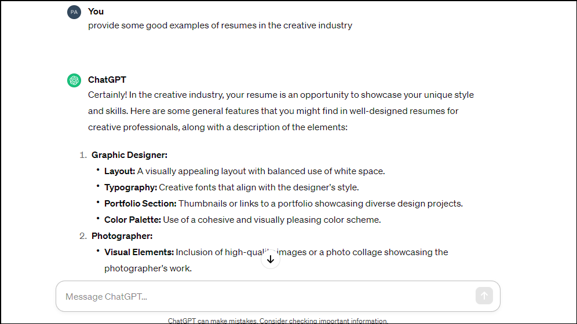Click the 'Visual Elements:' bullet label
This screenshot has width=577, height=324.
pos(139,252)
